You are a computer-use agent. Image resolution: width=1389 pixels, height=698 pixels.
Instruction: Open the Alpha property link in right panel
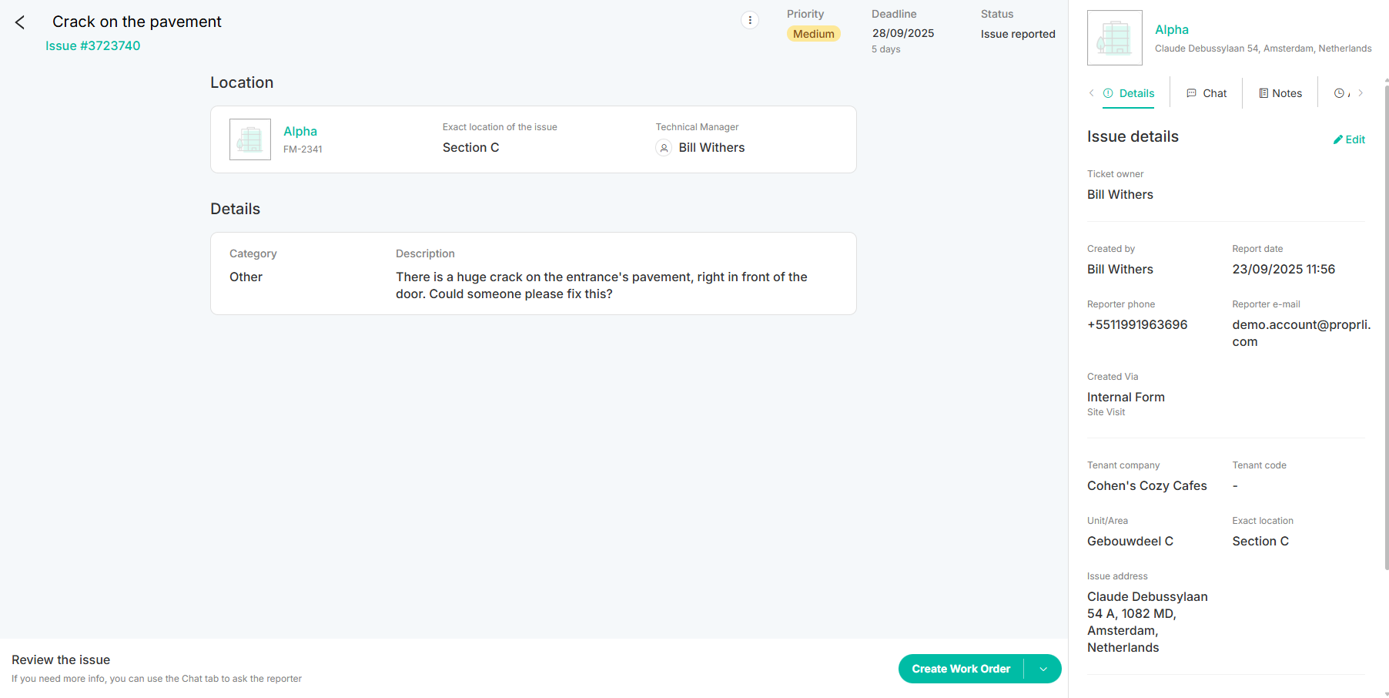pyautogui.click(x=1171, y=30)
